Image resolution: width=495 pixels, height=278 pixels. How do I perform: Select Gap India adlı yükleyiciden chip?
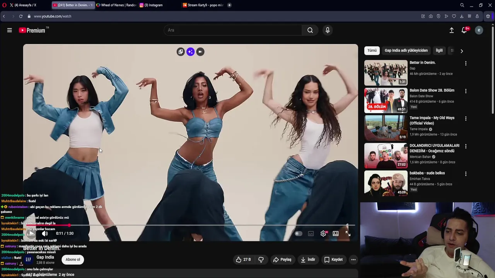406,51
